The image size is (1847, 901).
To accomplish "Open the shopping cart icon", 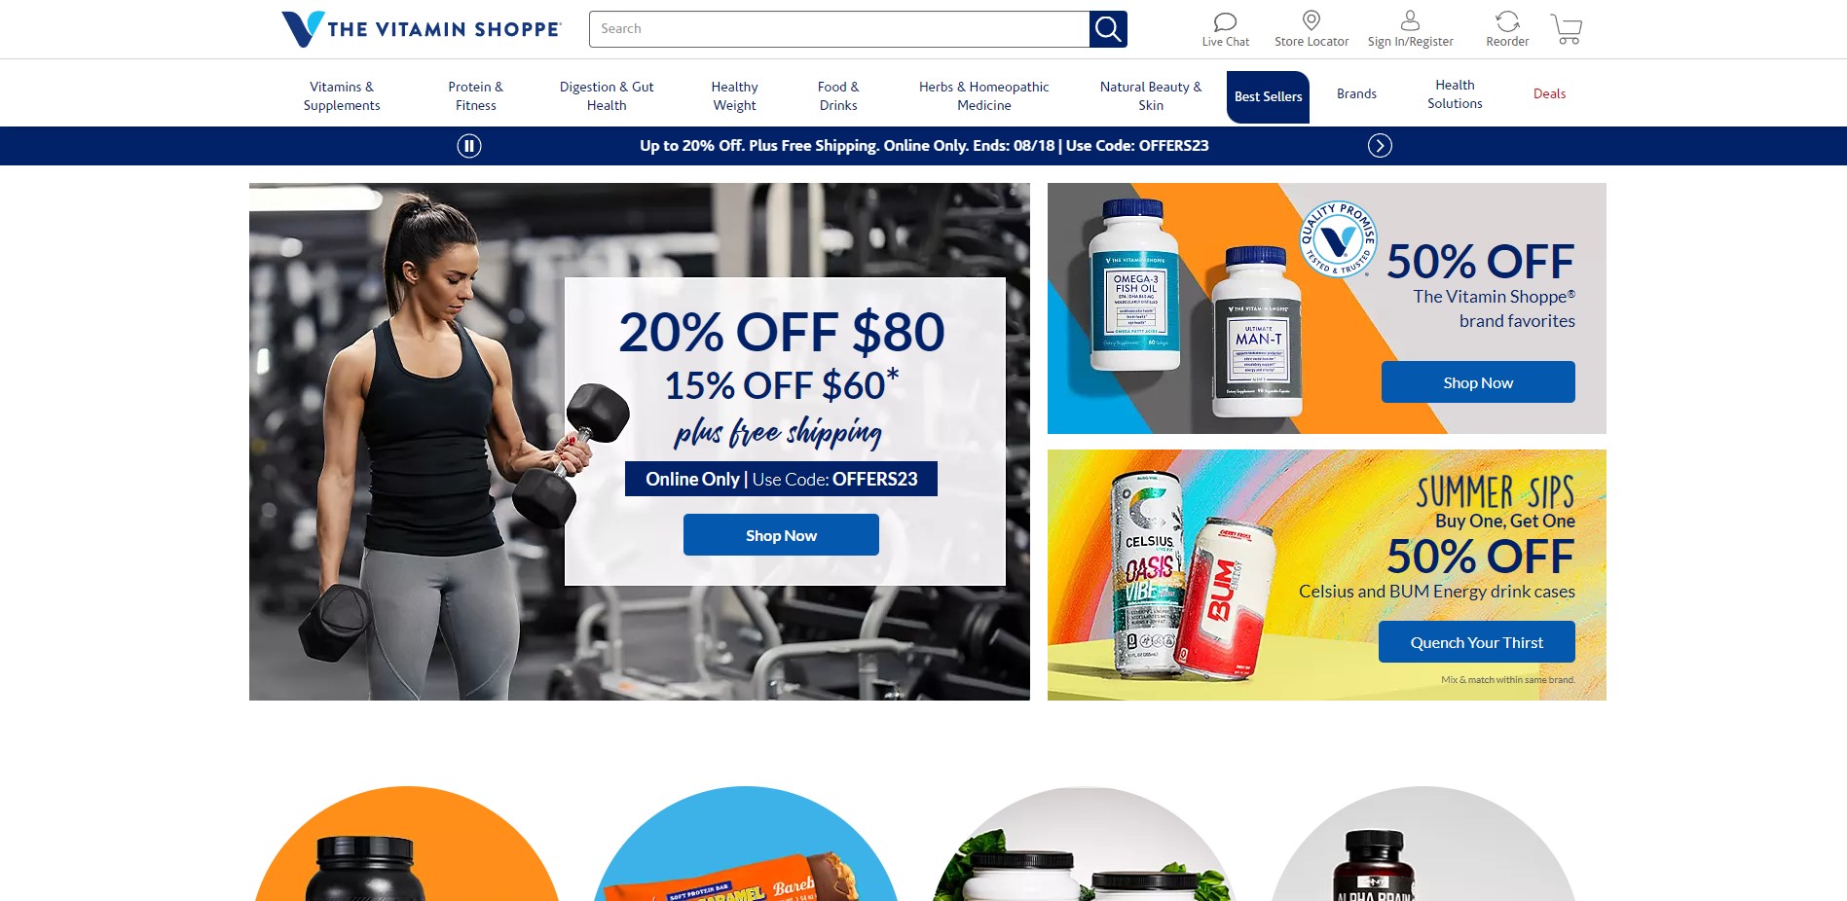I will pyautogui.click(x=1566, y=29).
